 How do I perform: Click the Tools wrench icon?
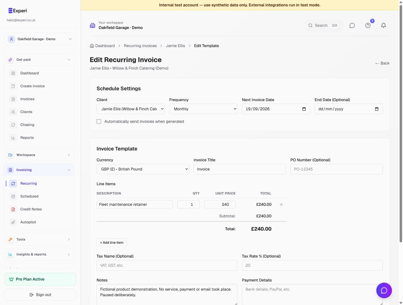[x=10, y=239]
